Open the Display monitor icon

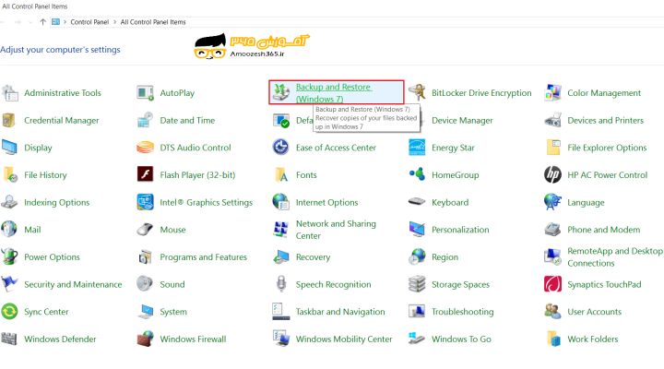(x=9, y=148)
